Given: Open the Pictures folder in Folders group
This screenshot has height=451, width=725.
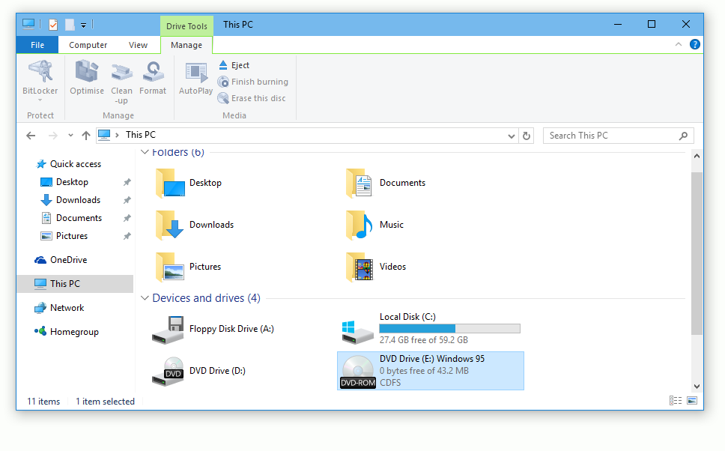Looking at the screenshot, I should (x=188, y=267).
